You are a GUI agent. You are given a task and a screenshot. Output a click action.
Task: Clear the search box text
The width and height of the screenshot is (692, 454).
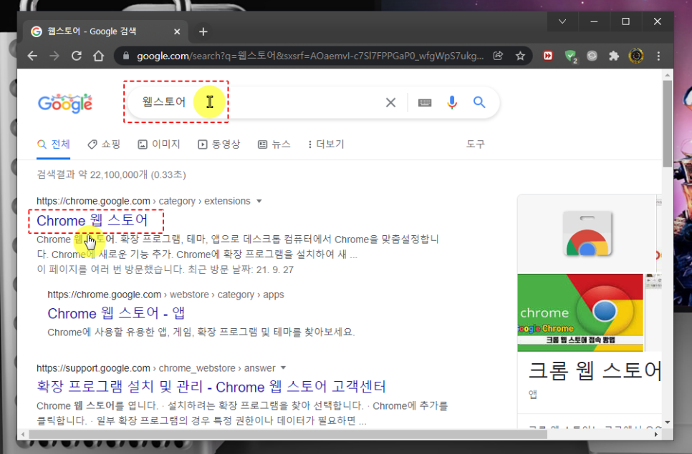click(x=390, y=103)
